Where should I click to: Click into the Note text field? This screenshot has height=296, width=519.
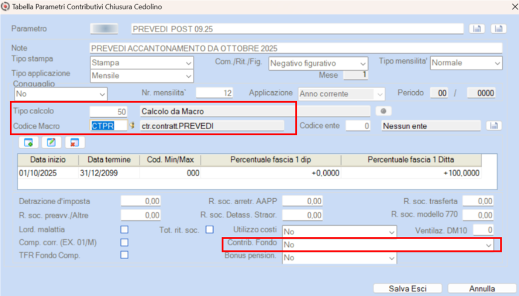(296, 48)
